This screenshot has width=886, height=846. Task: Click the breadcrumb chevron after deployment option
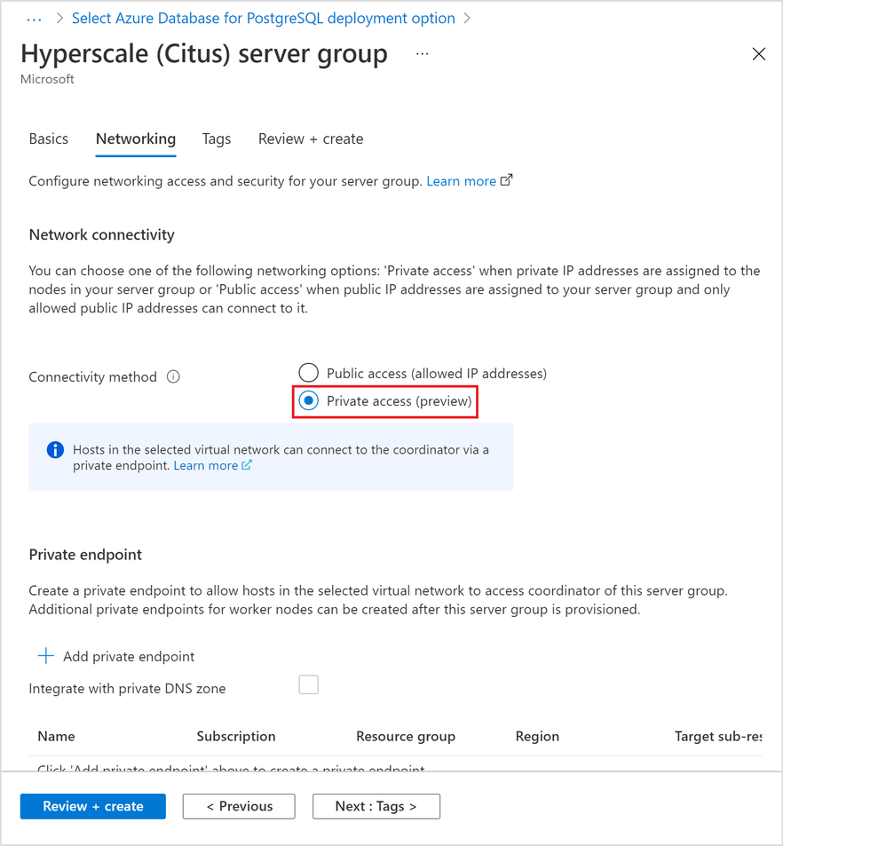coord(467,19)
